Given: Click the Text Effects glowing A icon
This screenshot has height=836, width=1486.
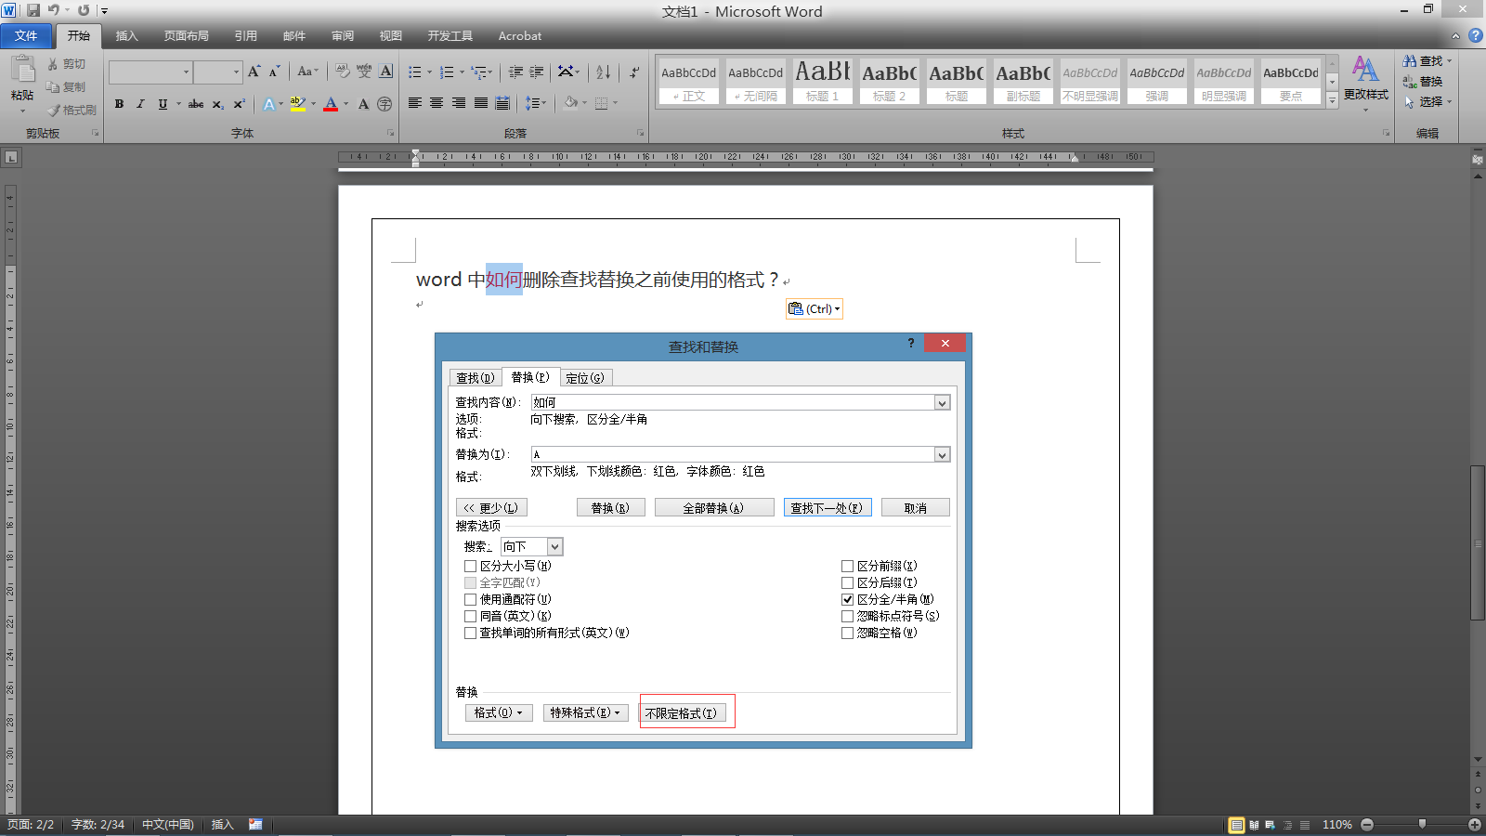Looking at the screenshot, I should 268,104.
